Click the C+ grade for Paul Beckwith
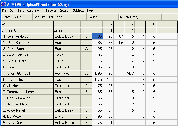This screenshot has width=178, height=126. [87, 43]
